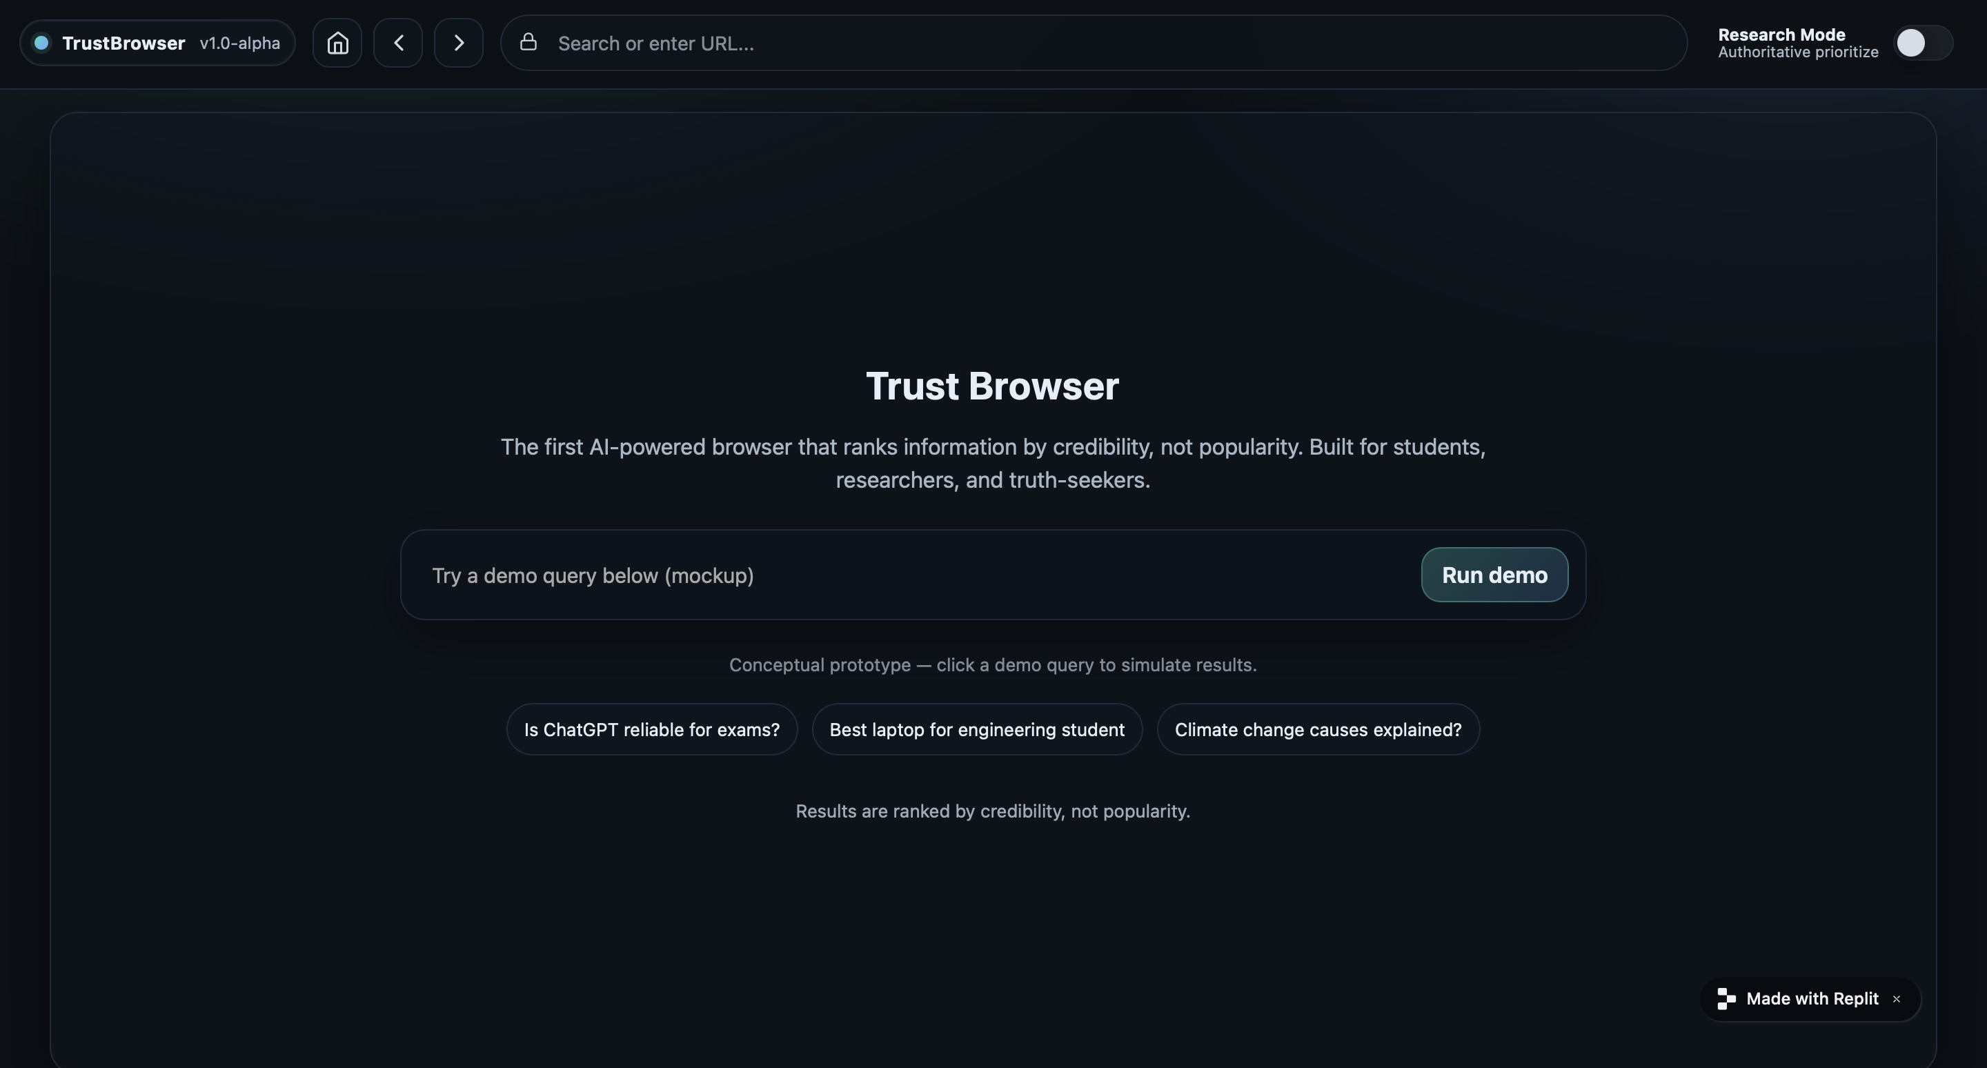Click the v1.0-alpha version label
Screen dimensions: 1987x1068
tap(240, 43)
